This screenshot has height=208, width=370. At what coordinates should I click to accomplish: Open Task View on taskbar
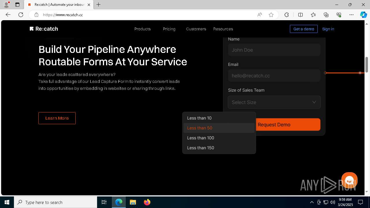[104, 202]
